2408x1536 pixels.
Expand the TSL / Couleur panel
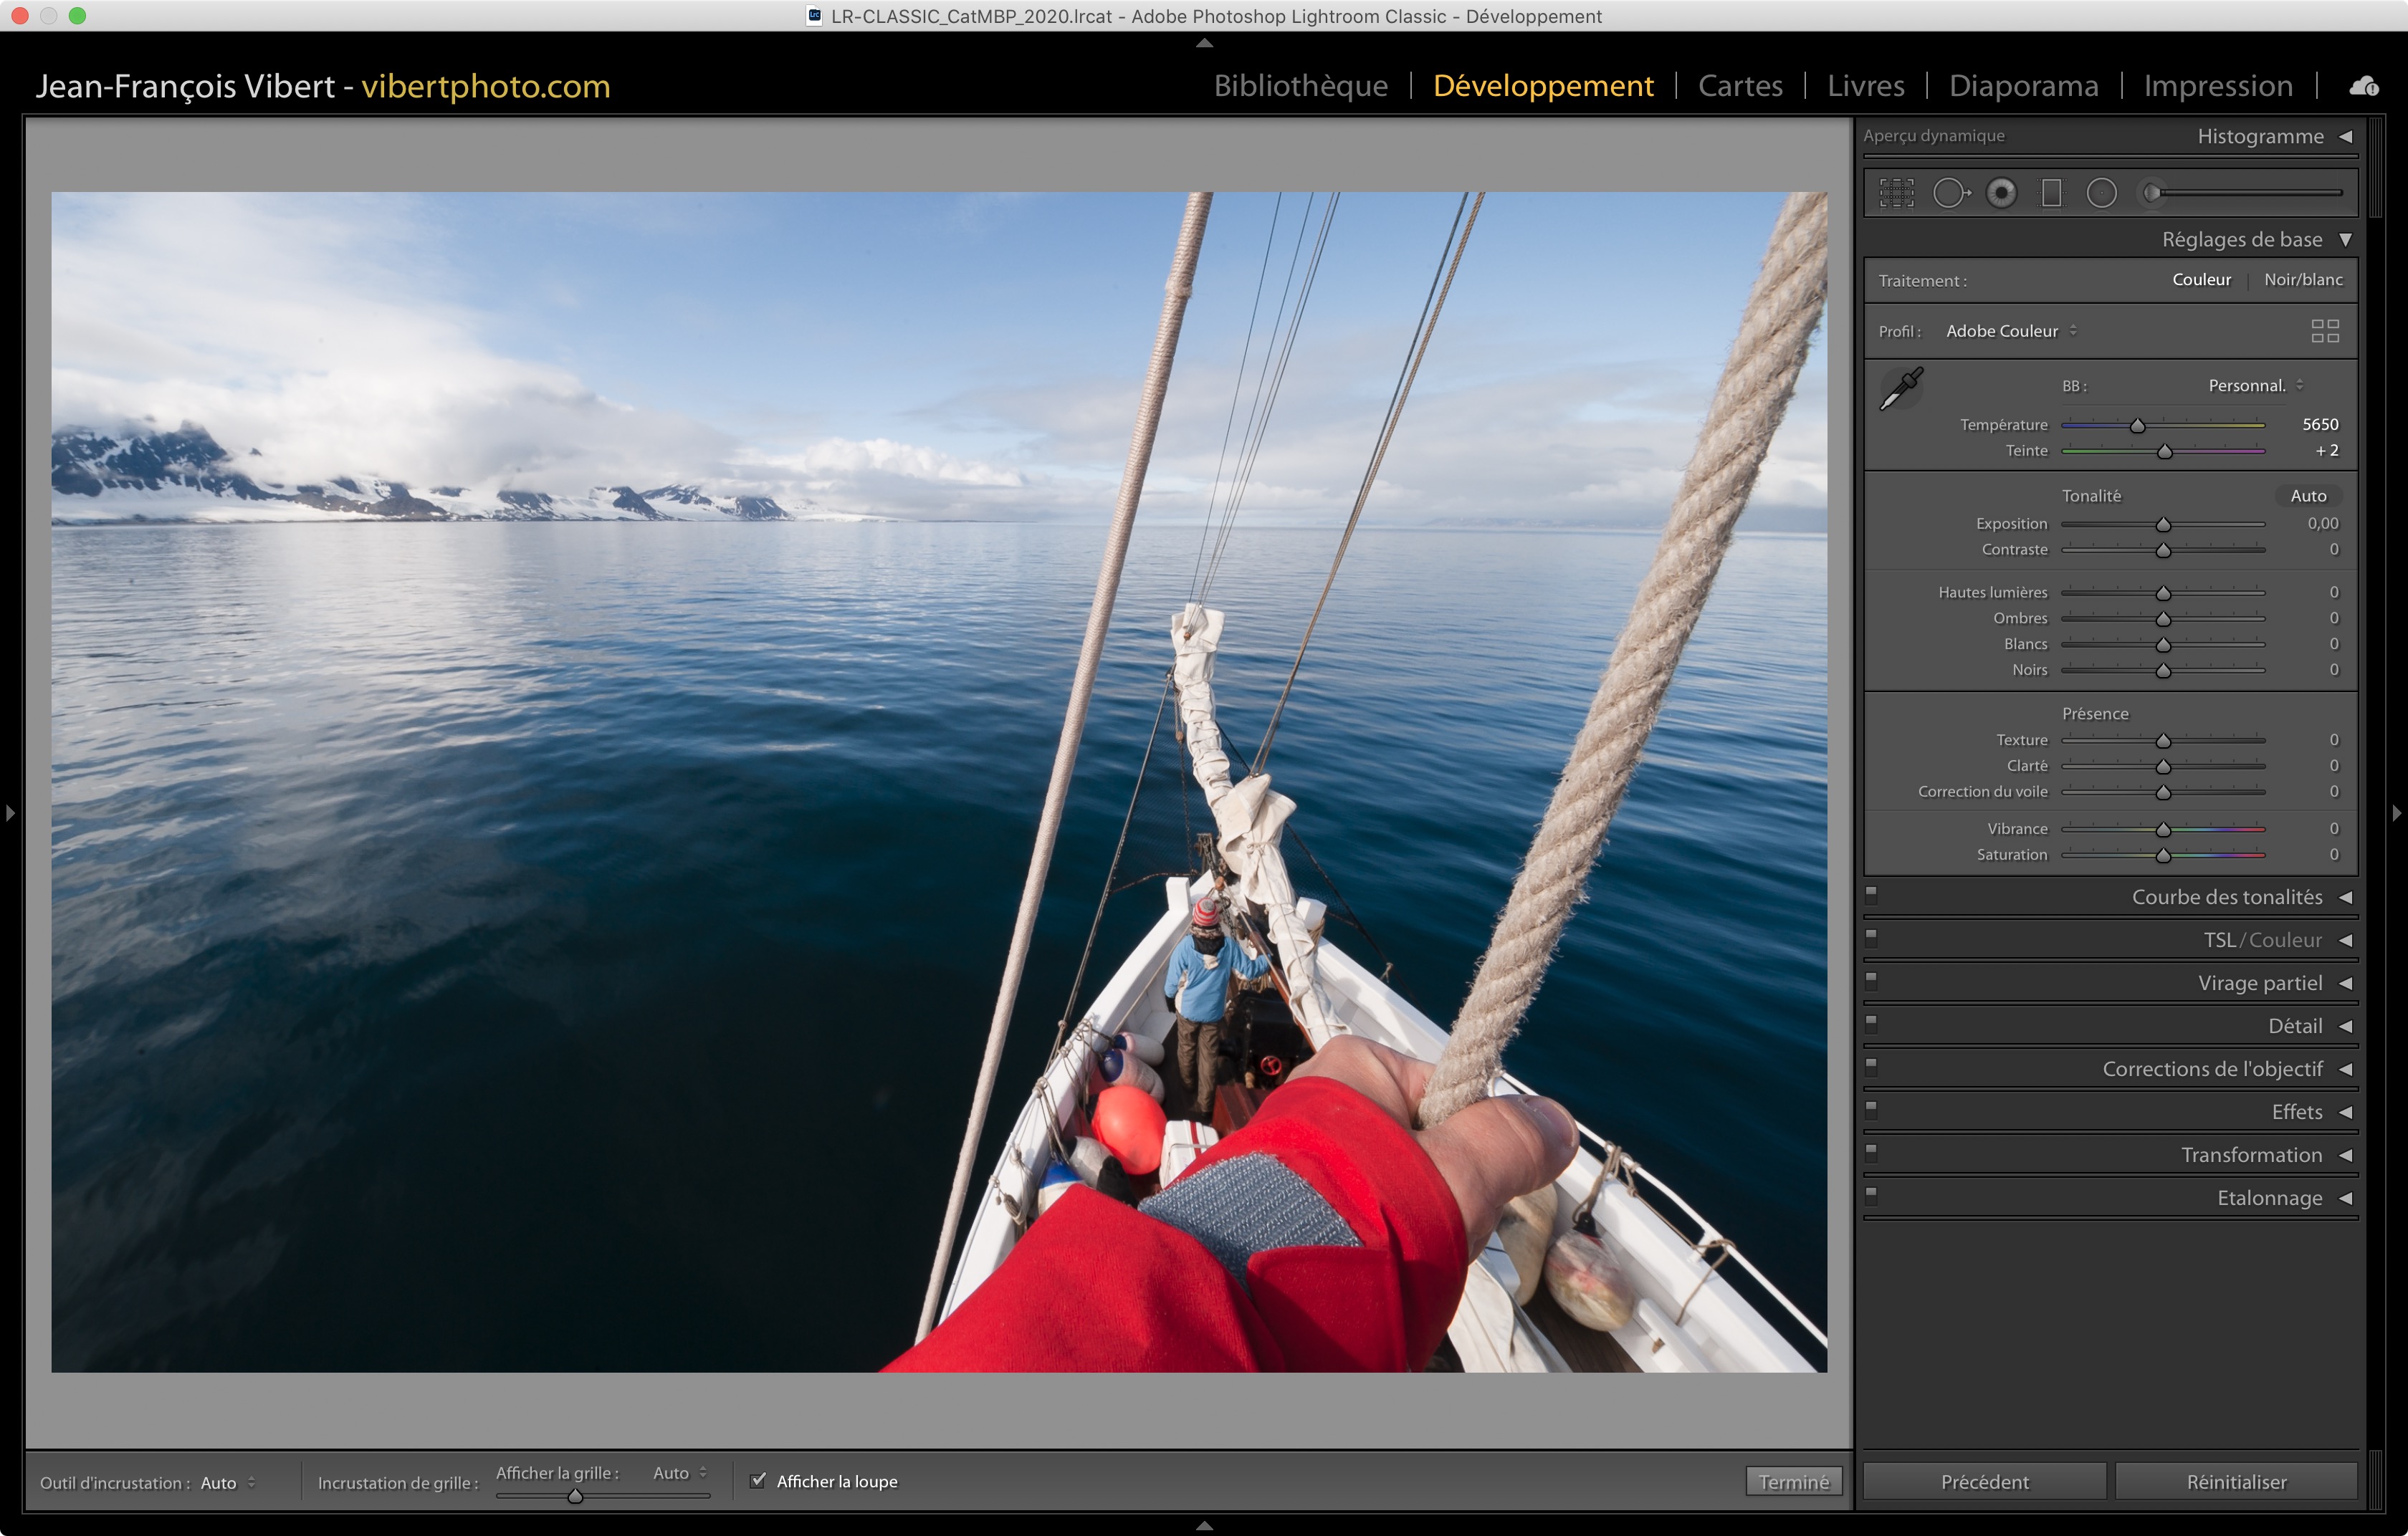coord(2262,941)
